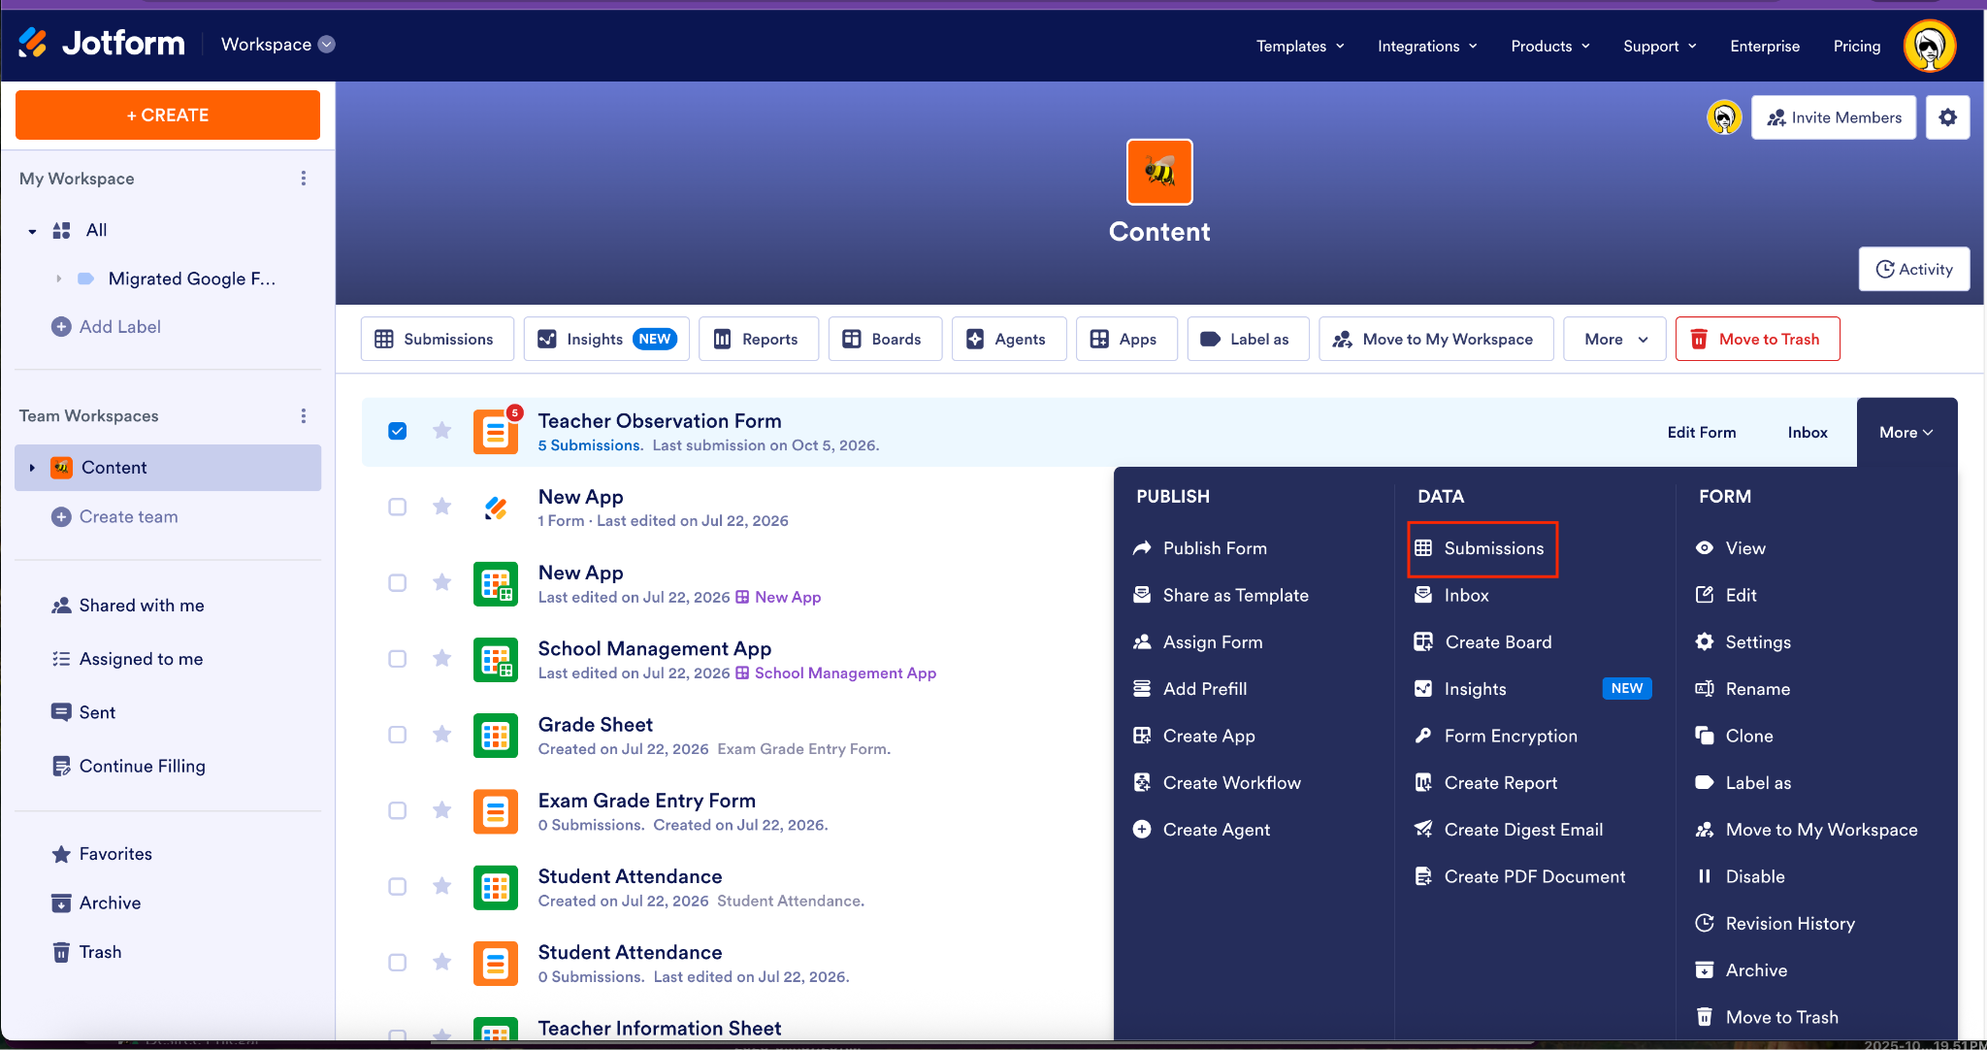Click the Exam Grade Entry Form icon
The height and width of the screenshot is (1050, 1987).
[496, 811]
